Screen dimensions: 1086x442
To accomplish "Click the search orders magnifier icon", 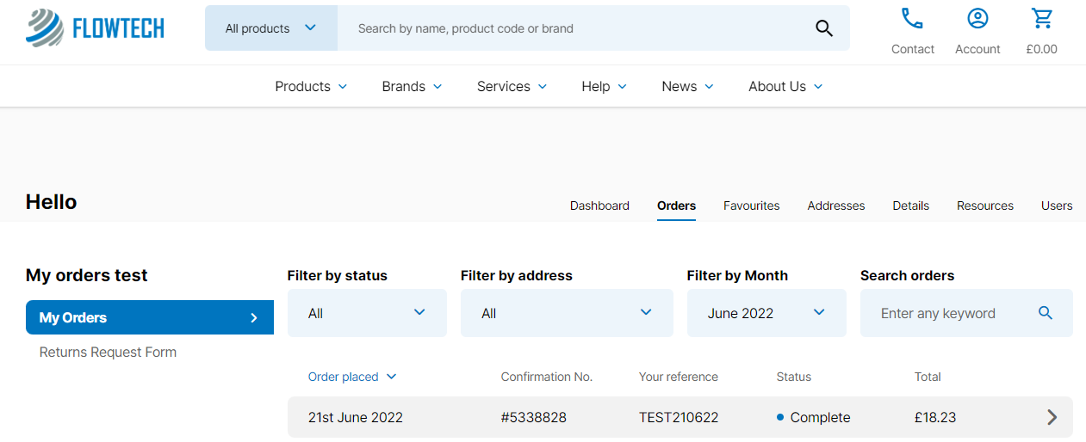I will coord(1046,313).
